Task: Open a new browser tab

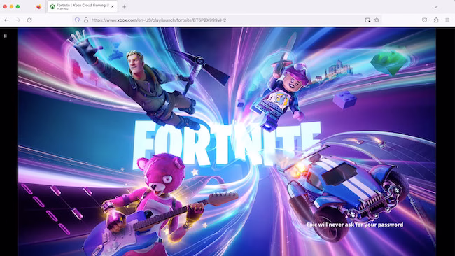Action: (x=124, y=7)
